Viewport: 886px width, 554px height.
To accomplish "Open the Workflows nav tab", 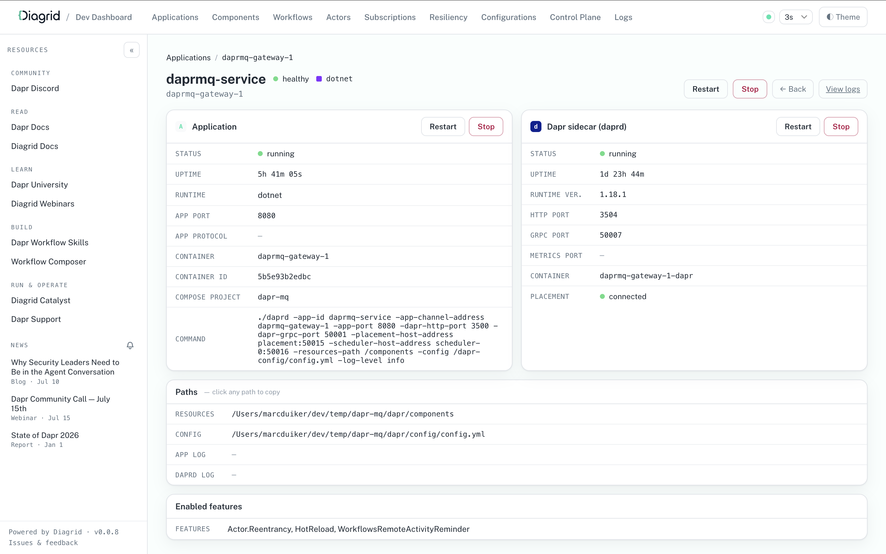I will point(293,17).
